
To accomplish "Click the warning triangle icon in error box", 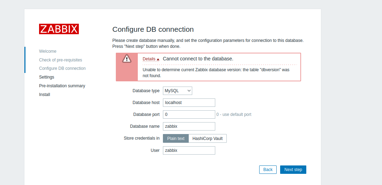I will 127,59.
